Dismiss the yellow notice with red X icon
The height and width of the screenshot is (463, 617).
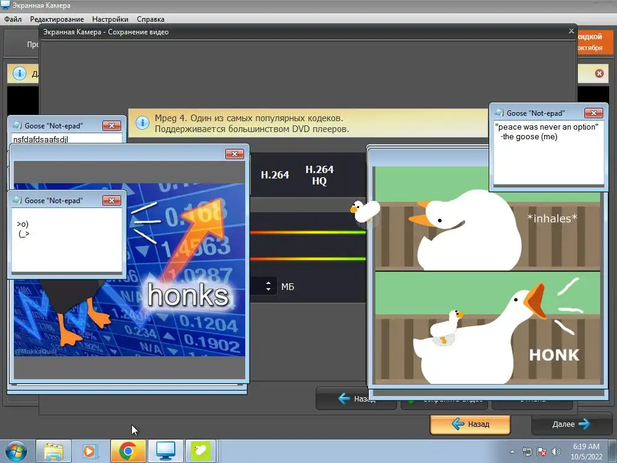click(x=600, y=73)
